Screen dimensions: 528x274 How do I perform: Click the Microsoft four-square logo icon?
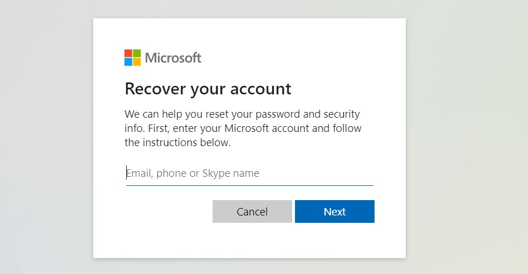point(132,57)
